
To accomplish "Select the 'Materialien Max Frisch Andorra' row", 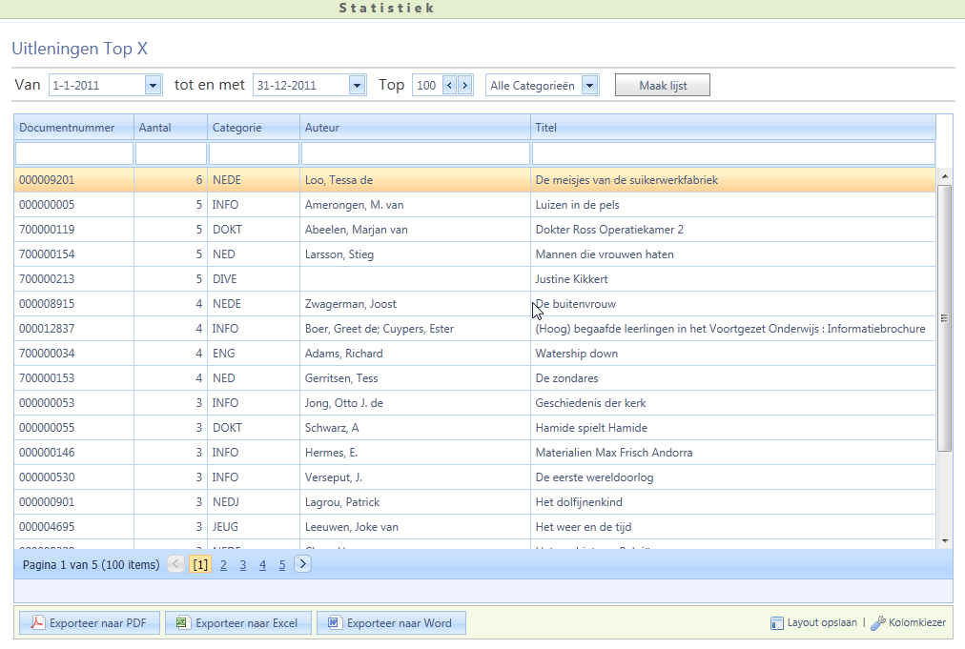I will coord(475,452).
